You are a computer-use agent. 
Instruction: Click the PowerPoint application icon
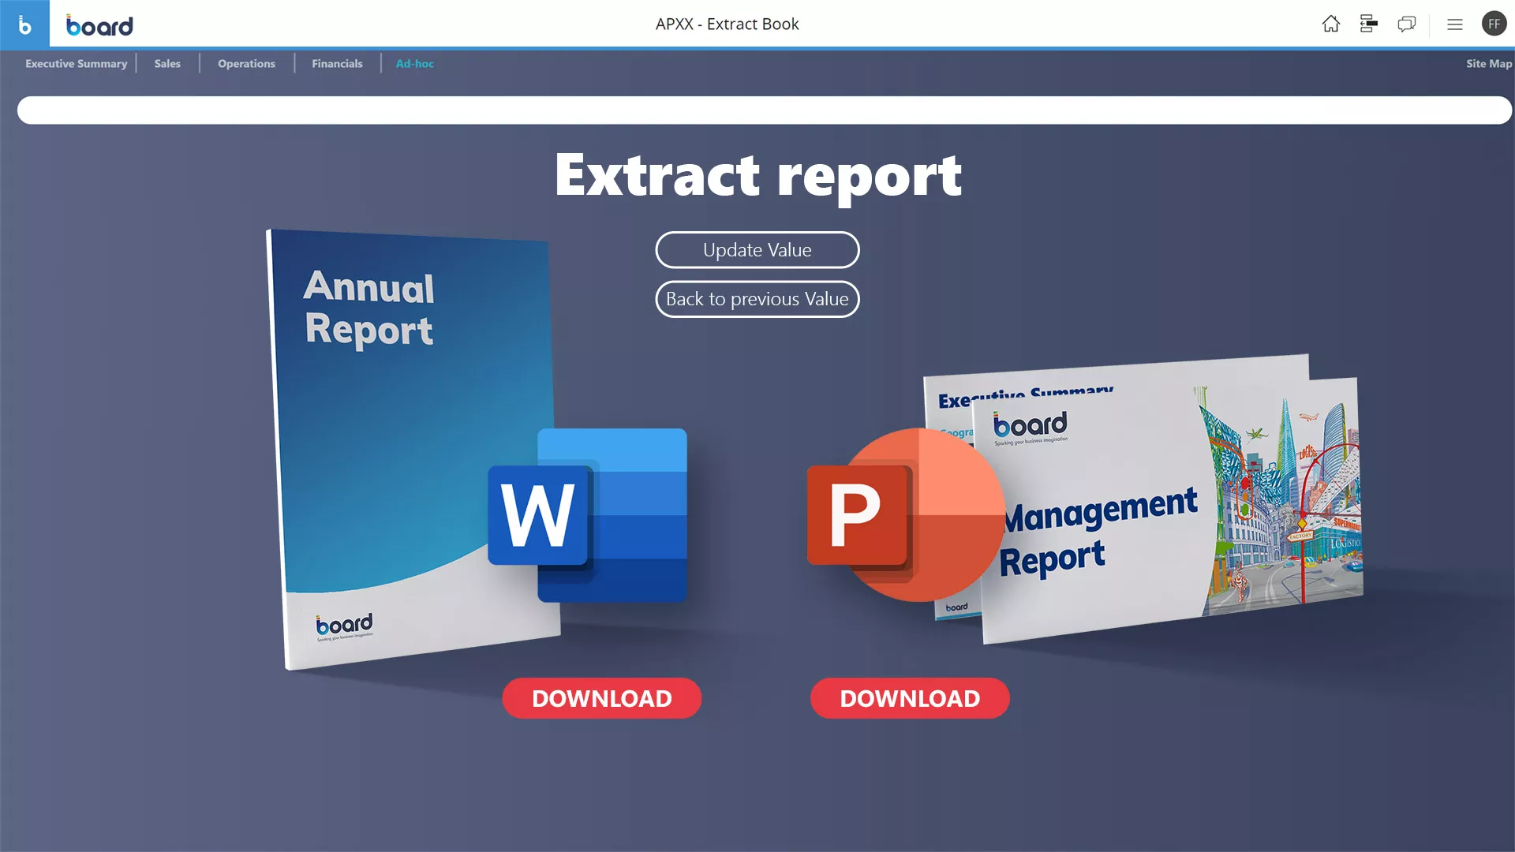point(906,515)
